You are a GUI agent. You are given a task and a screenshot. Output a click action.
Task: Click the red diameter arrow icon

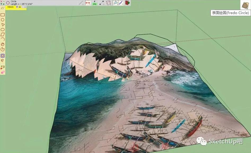[x=88, y=3]
